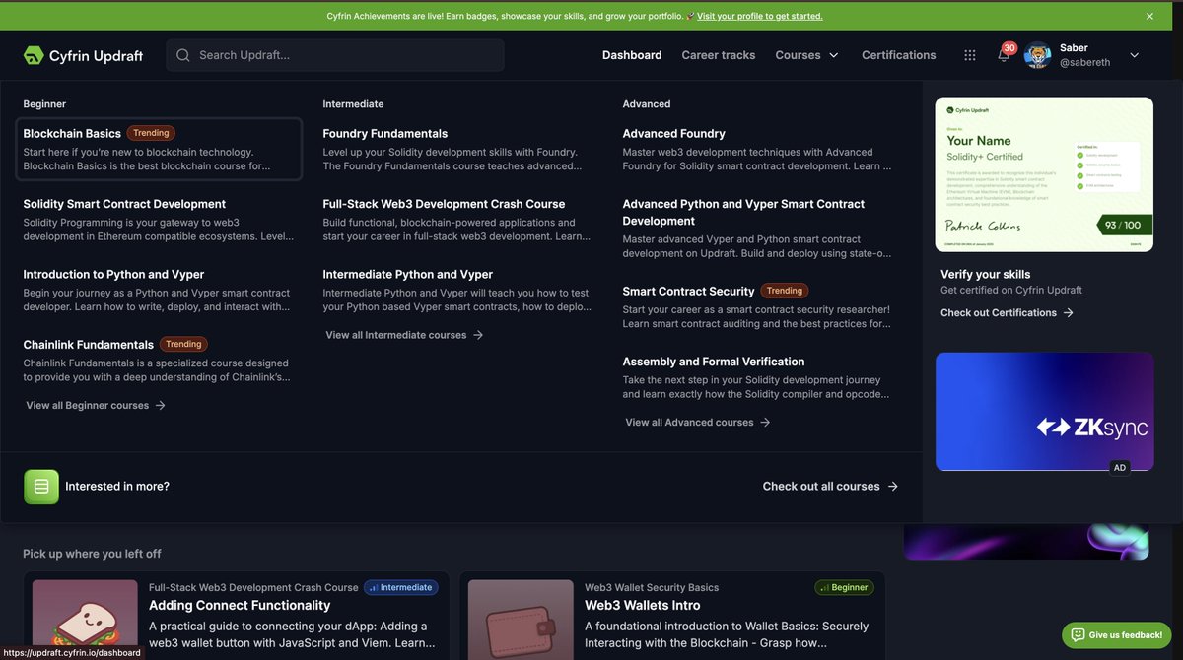Click Trending badge on Chainlink Fundamentals
This screenshot has height=660, width=1183.
click(183, 344)
